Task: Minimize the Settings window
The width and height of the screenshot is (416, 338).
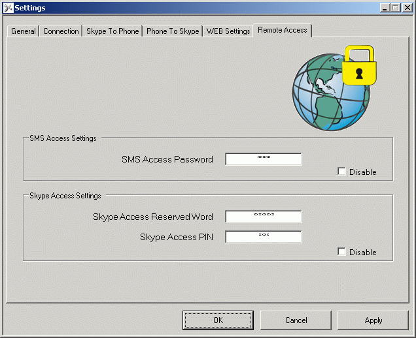Action: click(385, 8)
